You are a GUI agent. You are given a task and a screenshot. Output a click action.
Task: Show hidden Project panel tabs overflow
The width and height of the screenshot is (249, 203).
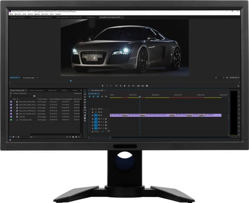pyautogui.click(x=81, y=90)
